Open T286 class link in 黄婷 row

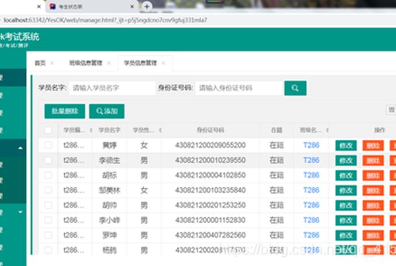311,145
